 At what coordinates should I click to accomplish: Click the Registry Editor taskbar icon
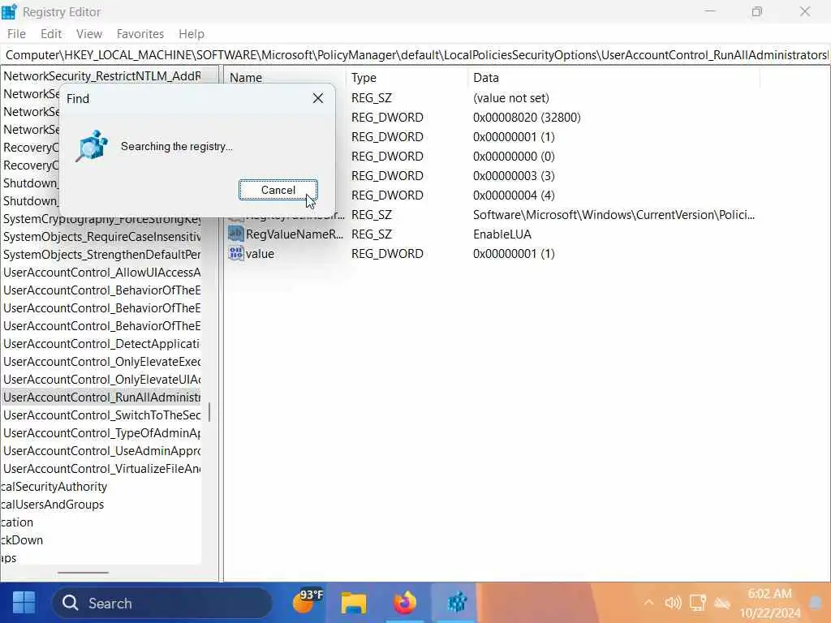(456, 603)
